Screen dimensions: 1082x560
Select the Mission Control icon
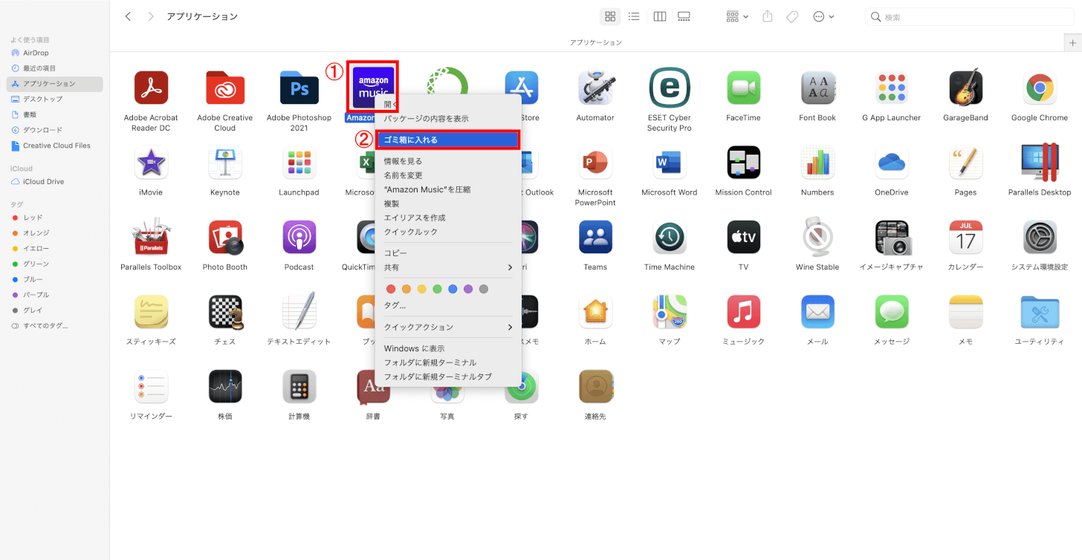(x=744, y=162)
